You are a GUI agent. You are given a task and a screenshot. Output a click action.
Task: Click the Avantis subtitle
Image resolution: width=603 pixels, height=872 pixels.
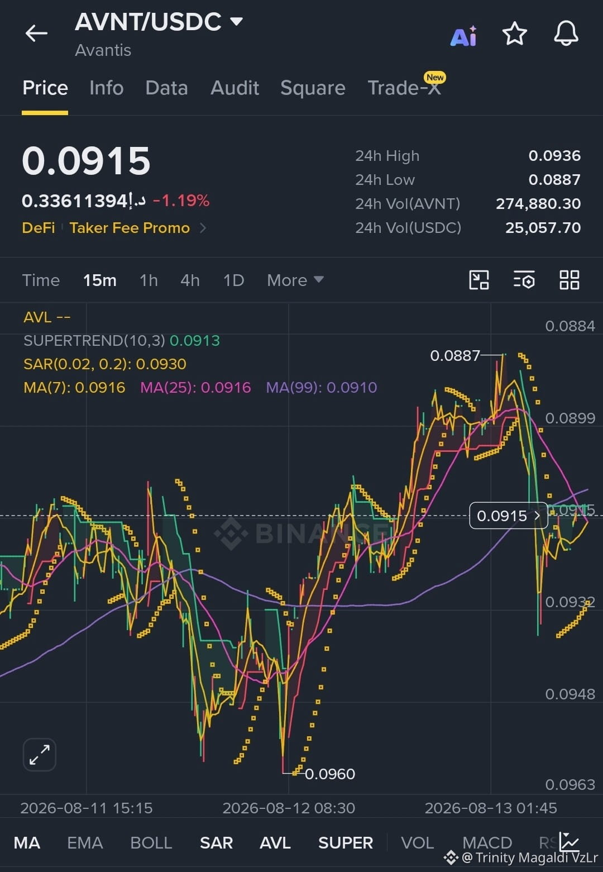tap(103, 50)
